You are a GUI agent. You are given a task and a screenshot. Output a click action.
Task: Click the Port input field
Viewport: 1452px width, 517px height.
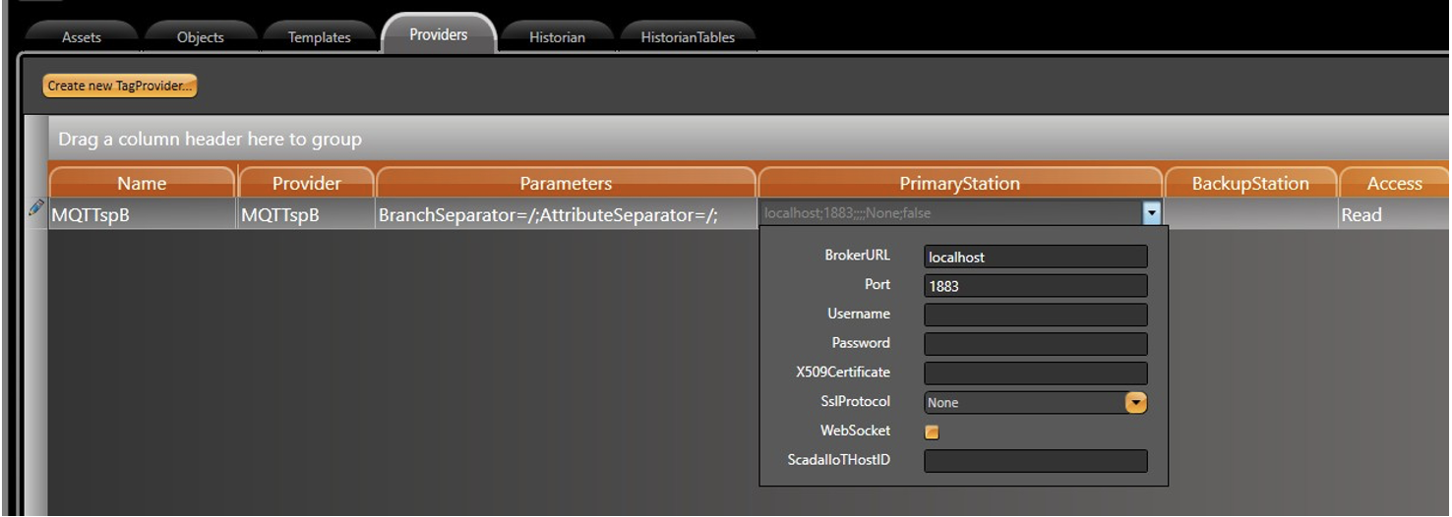tap(1035, 286)
